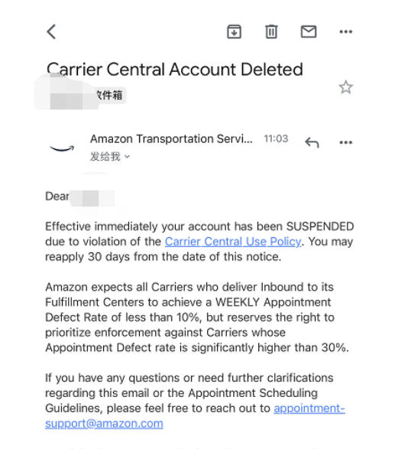Tap the Amazon smile sender avatar
The height and width of the screenshot is (449, 408).
tap(62, 148)
